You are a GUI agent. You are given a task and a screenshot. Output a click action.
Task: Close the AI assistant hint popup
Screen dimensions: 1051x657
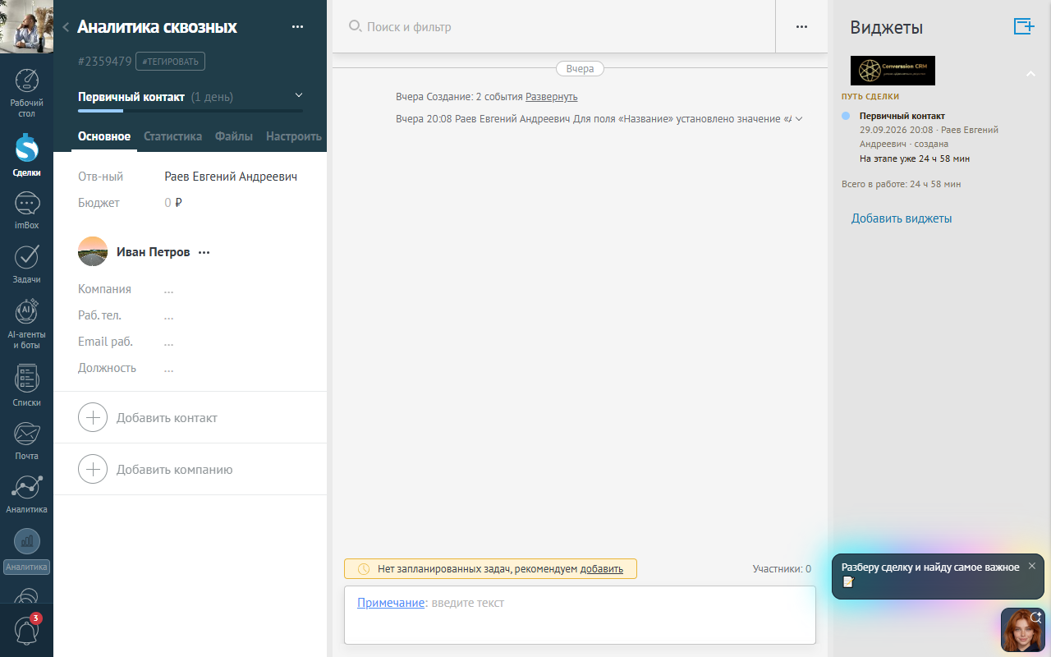click(1032, 566)
